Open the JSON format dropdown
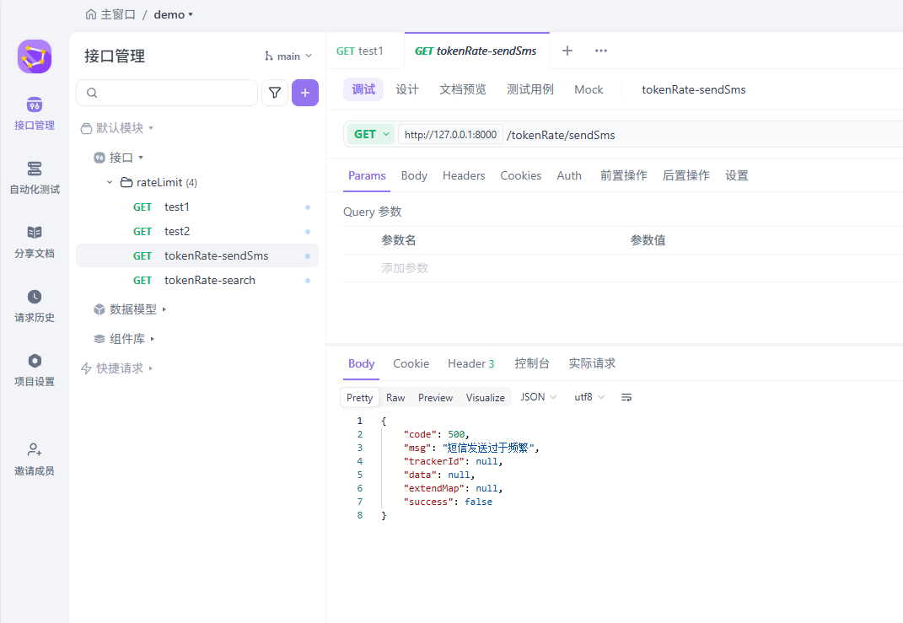The width and height of the screenshot is (903, 623). [x=538, y=397]
